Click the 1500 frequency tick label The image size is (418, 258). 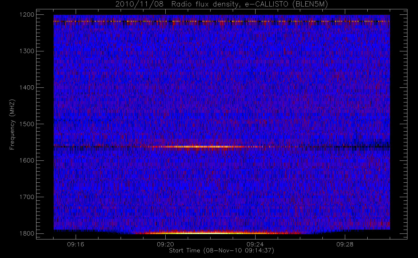[27, 124]
